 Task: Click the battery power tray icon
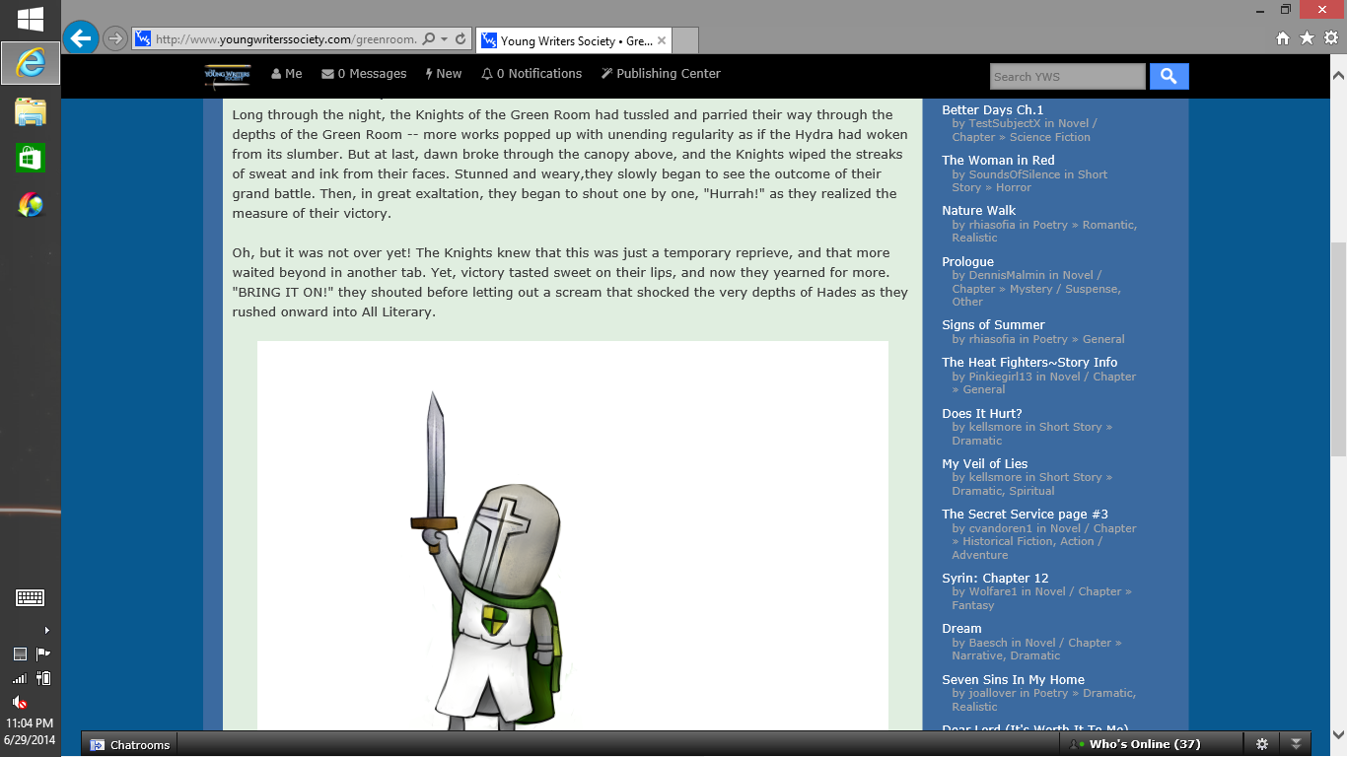tap(43, 678)
